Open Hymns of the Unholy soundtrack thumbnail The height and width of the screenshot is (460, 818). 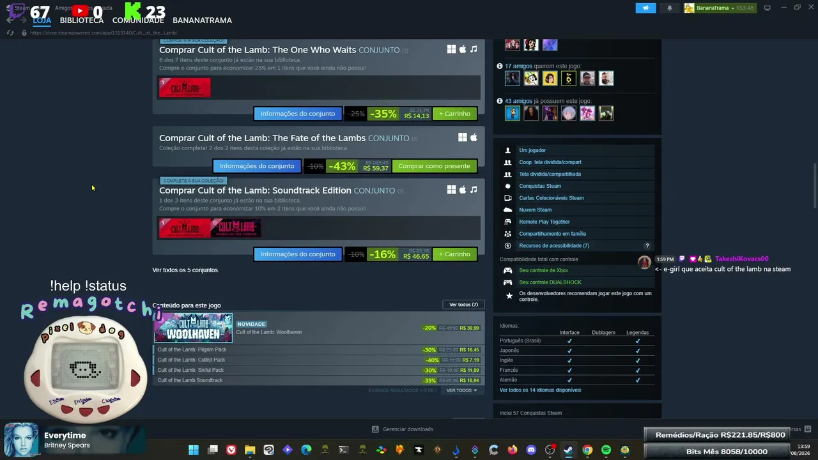click(x=236, y=228)
